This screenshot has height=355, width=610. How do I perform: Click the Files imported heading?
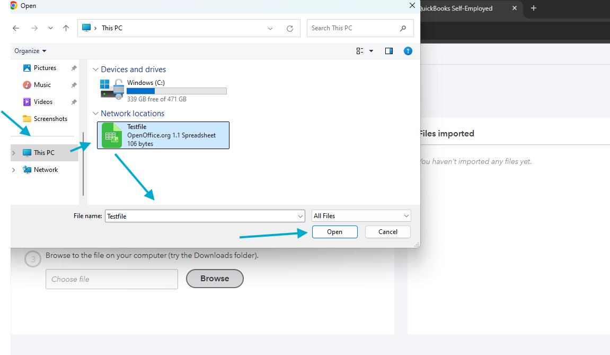pos(447,133)
